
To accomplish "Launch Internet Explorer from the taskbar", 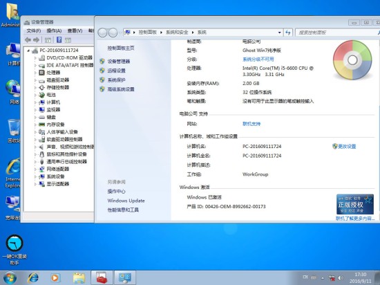I will [33, 278].
